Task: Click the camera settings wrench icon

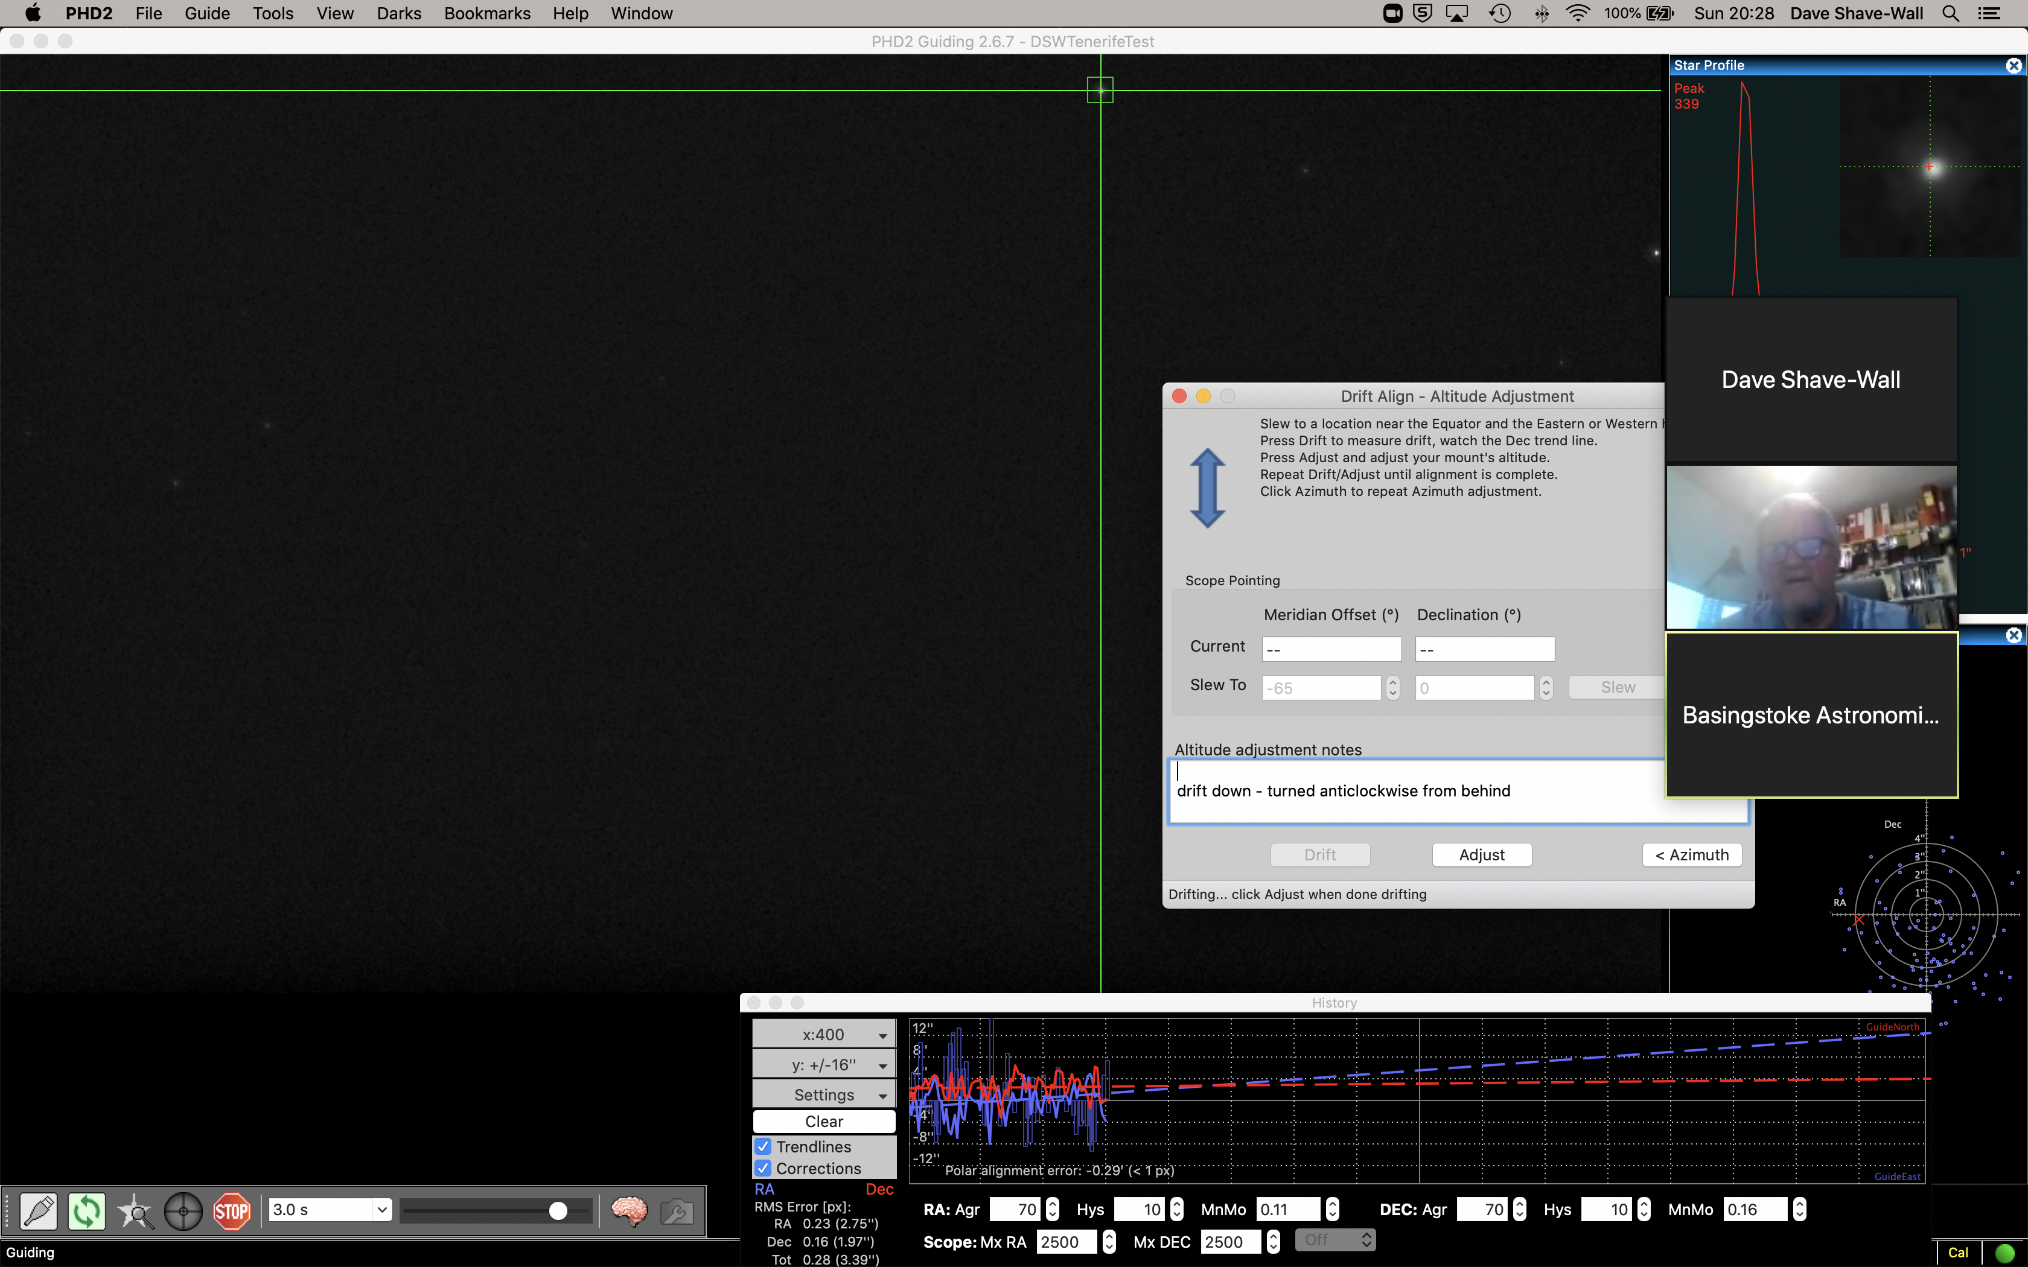Action: (676, 1211)
